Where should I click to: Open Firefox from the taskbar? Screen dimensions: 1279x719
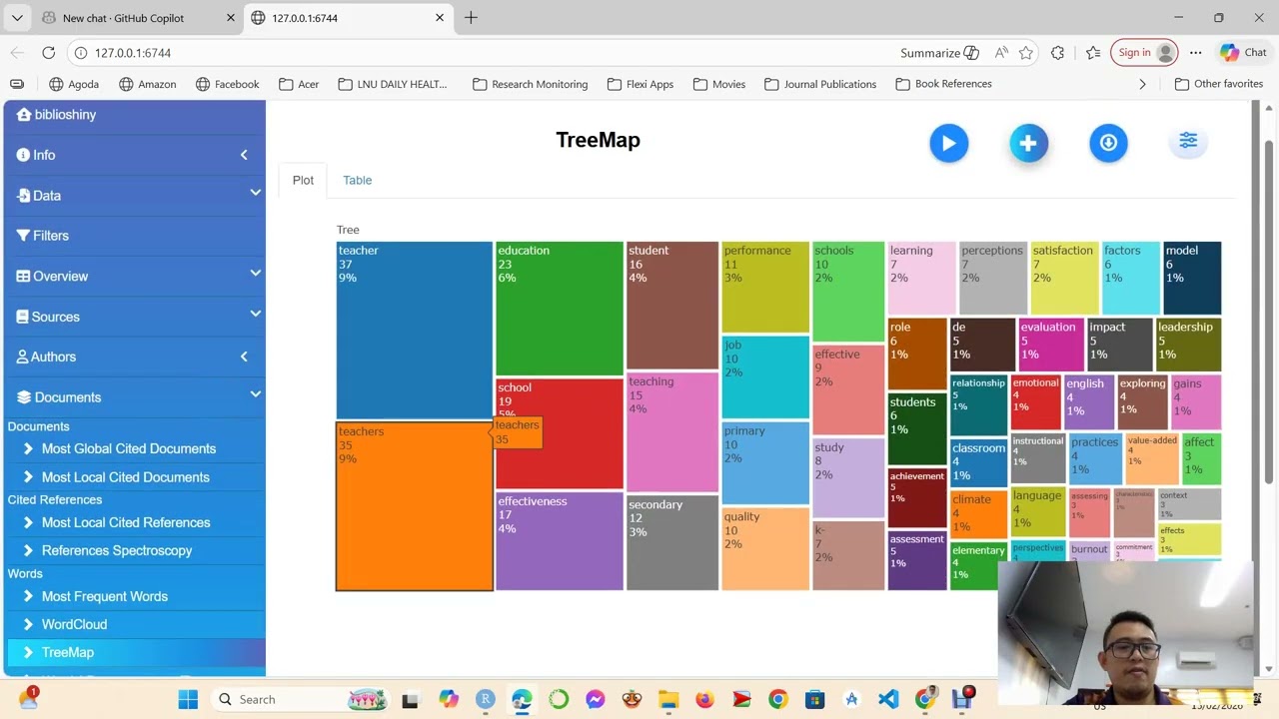tap(704, 699)
